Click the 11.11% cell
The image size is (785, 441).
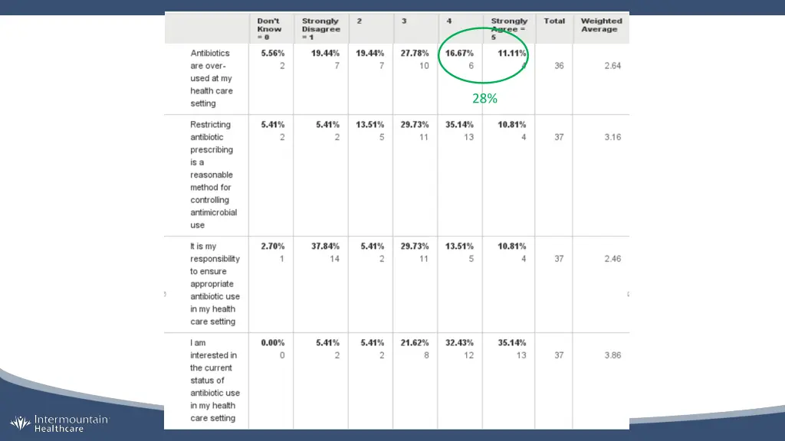tap(511, 53)
